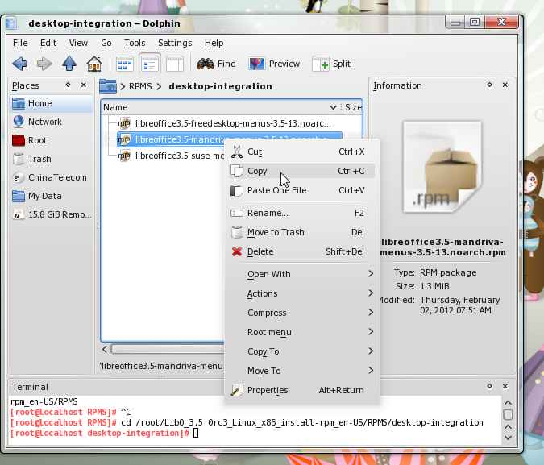Expand Open With submenu
This screenshot has height=465, width=544.
pyautogui.click(x=302, y=274)
